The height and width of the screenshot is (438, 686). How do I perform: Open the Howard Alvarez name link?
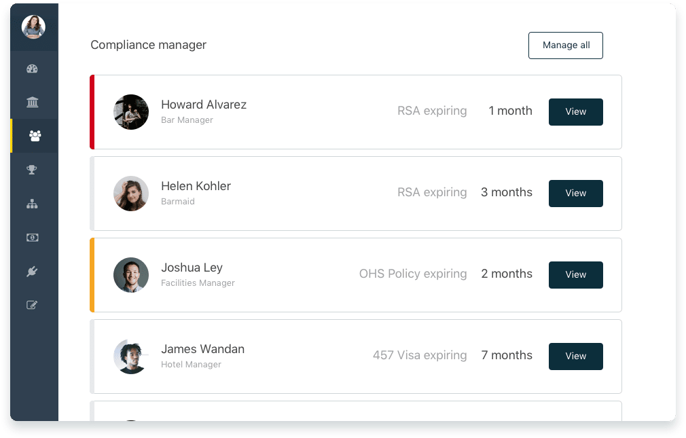[204, 105]
